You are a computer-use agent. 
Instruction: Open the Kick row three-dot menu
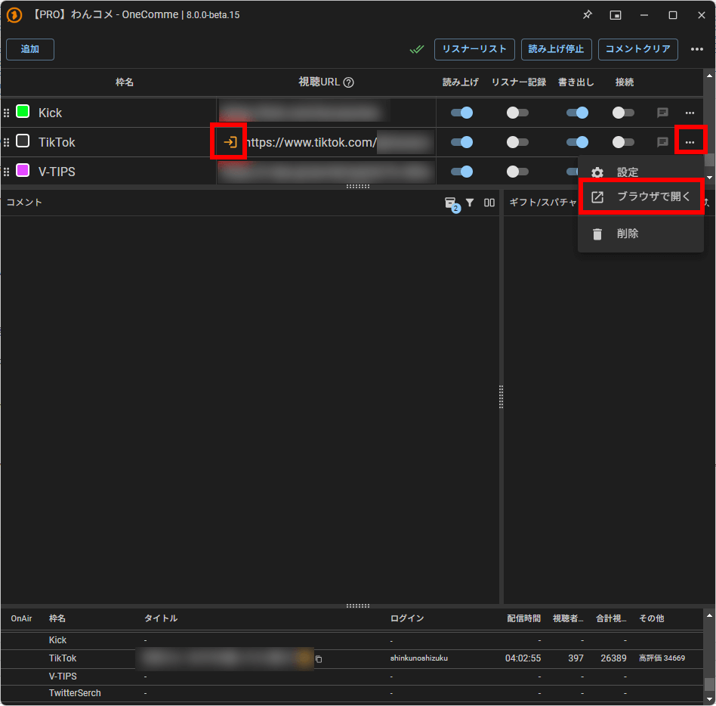[690, 113]
